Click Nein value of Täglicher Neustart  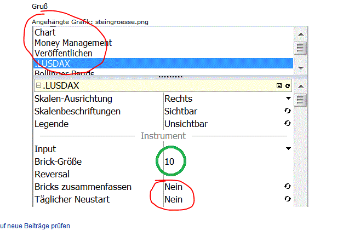coord(173,200)
